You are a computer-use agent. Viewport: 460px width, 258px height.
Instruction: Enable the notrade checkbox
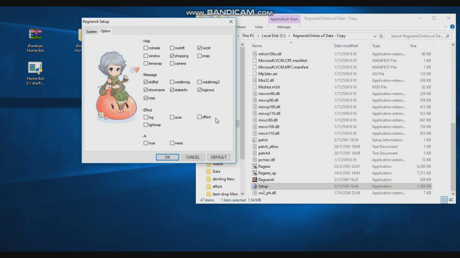[x=146, y=48]
